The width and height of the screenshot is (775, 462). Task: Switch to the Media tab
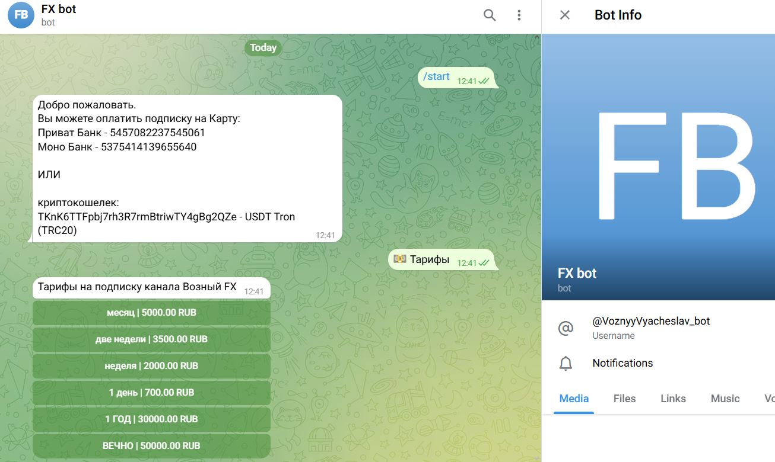[574, 399]
